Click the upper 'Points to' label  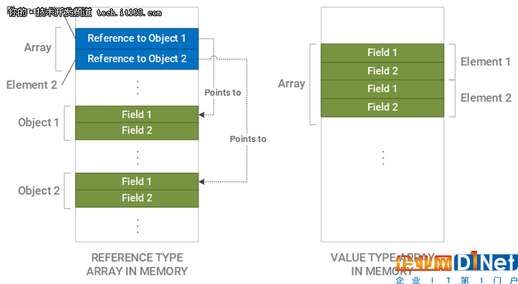[x=223, y=93]
